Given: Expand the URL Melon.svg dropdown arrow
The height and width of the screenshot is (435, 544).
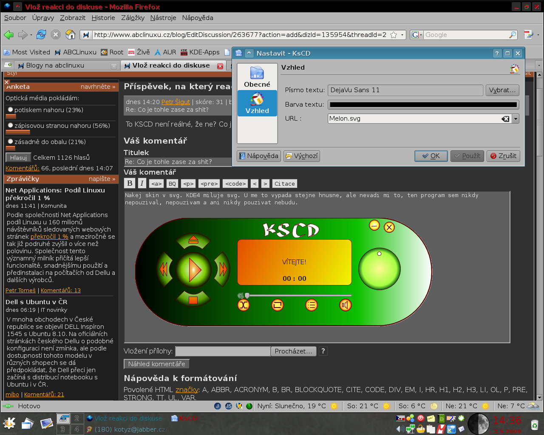Looking at the screenshot, I should coord(516,119).
